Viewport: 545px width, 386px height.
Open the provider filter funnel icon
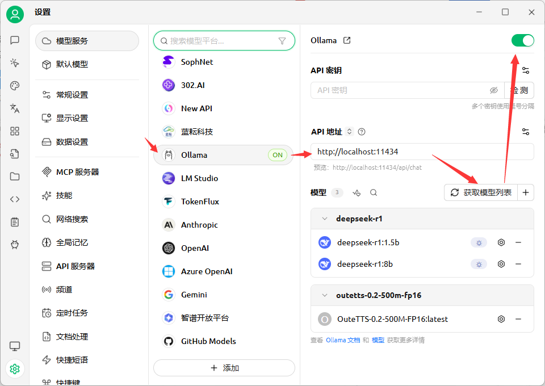tap(282, 41)
